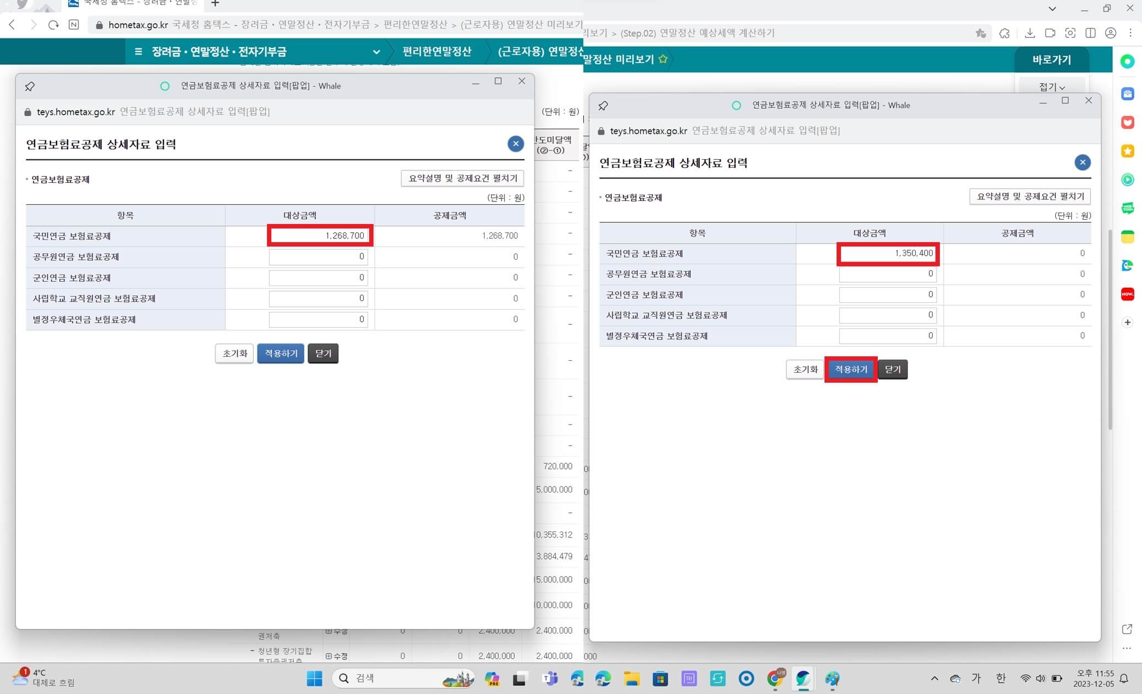Click the Naver NOW sidebar icon

tap(1127, 294)
